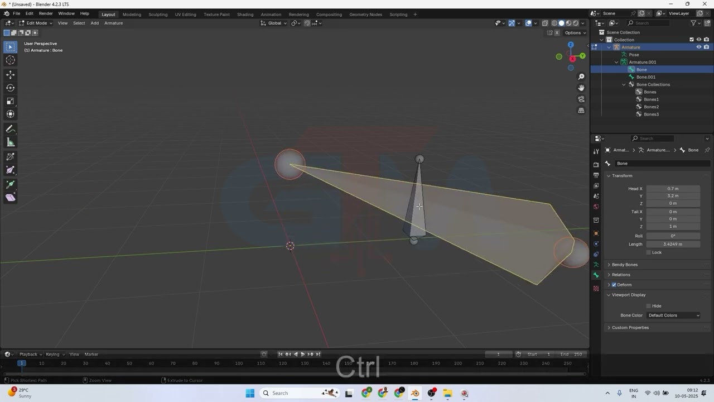Uncheck the Deform checkbox
Image resolution: width=714 pixels, height=402 pixels.
[x=614, y=285]
